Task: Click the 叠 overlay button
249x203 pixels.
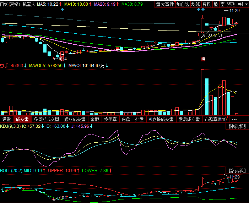Action: pyautogui.click(x=215, y=4)
